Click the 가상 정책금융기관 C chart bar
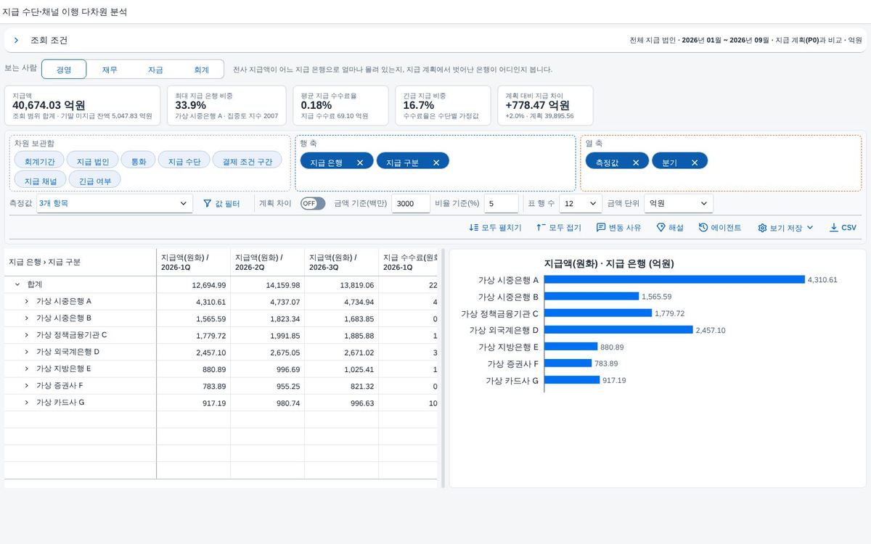 pos(598,313)
